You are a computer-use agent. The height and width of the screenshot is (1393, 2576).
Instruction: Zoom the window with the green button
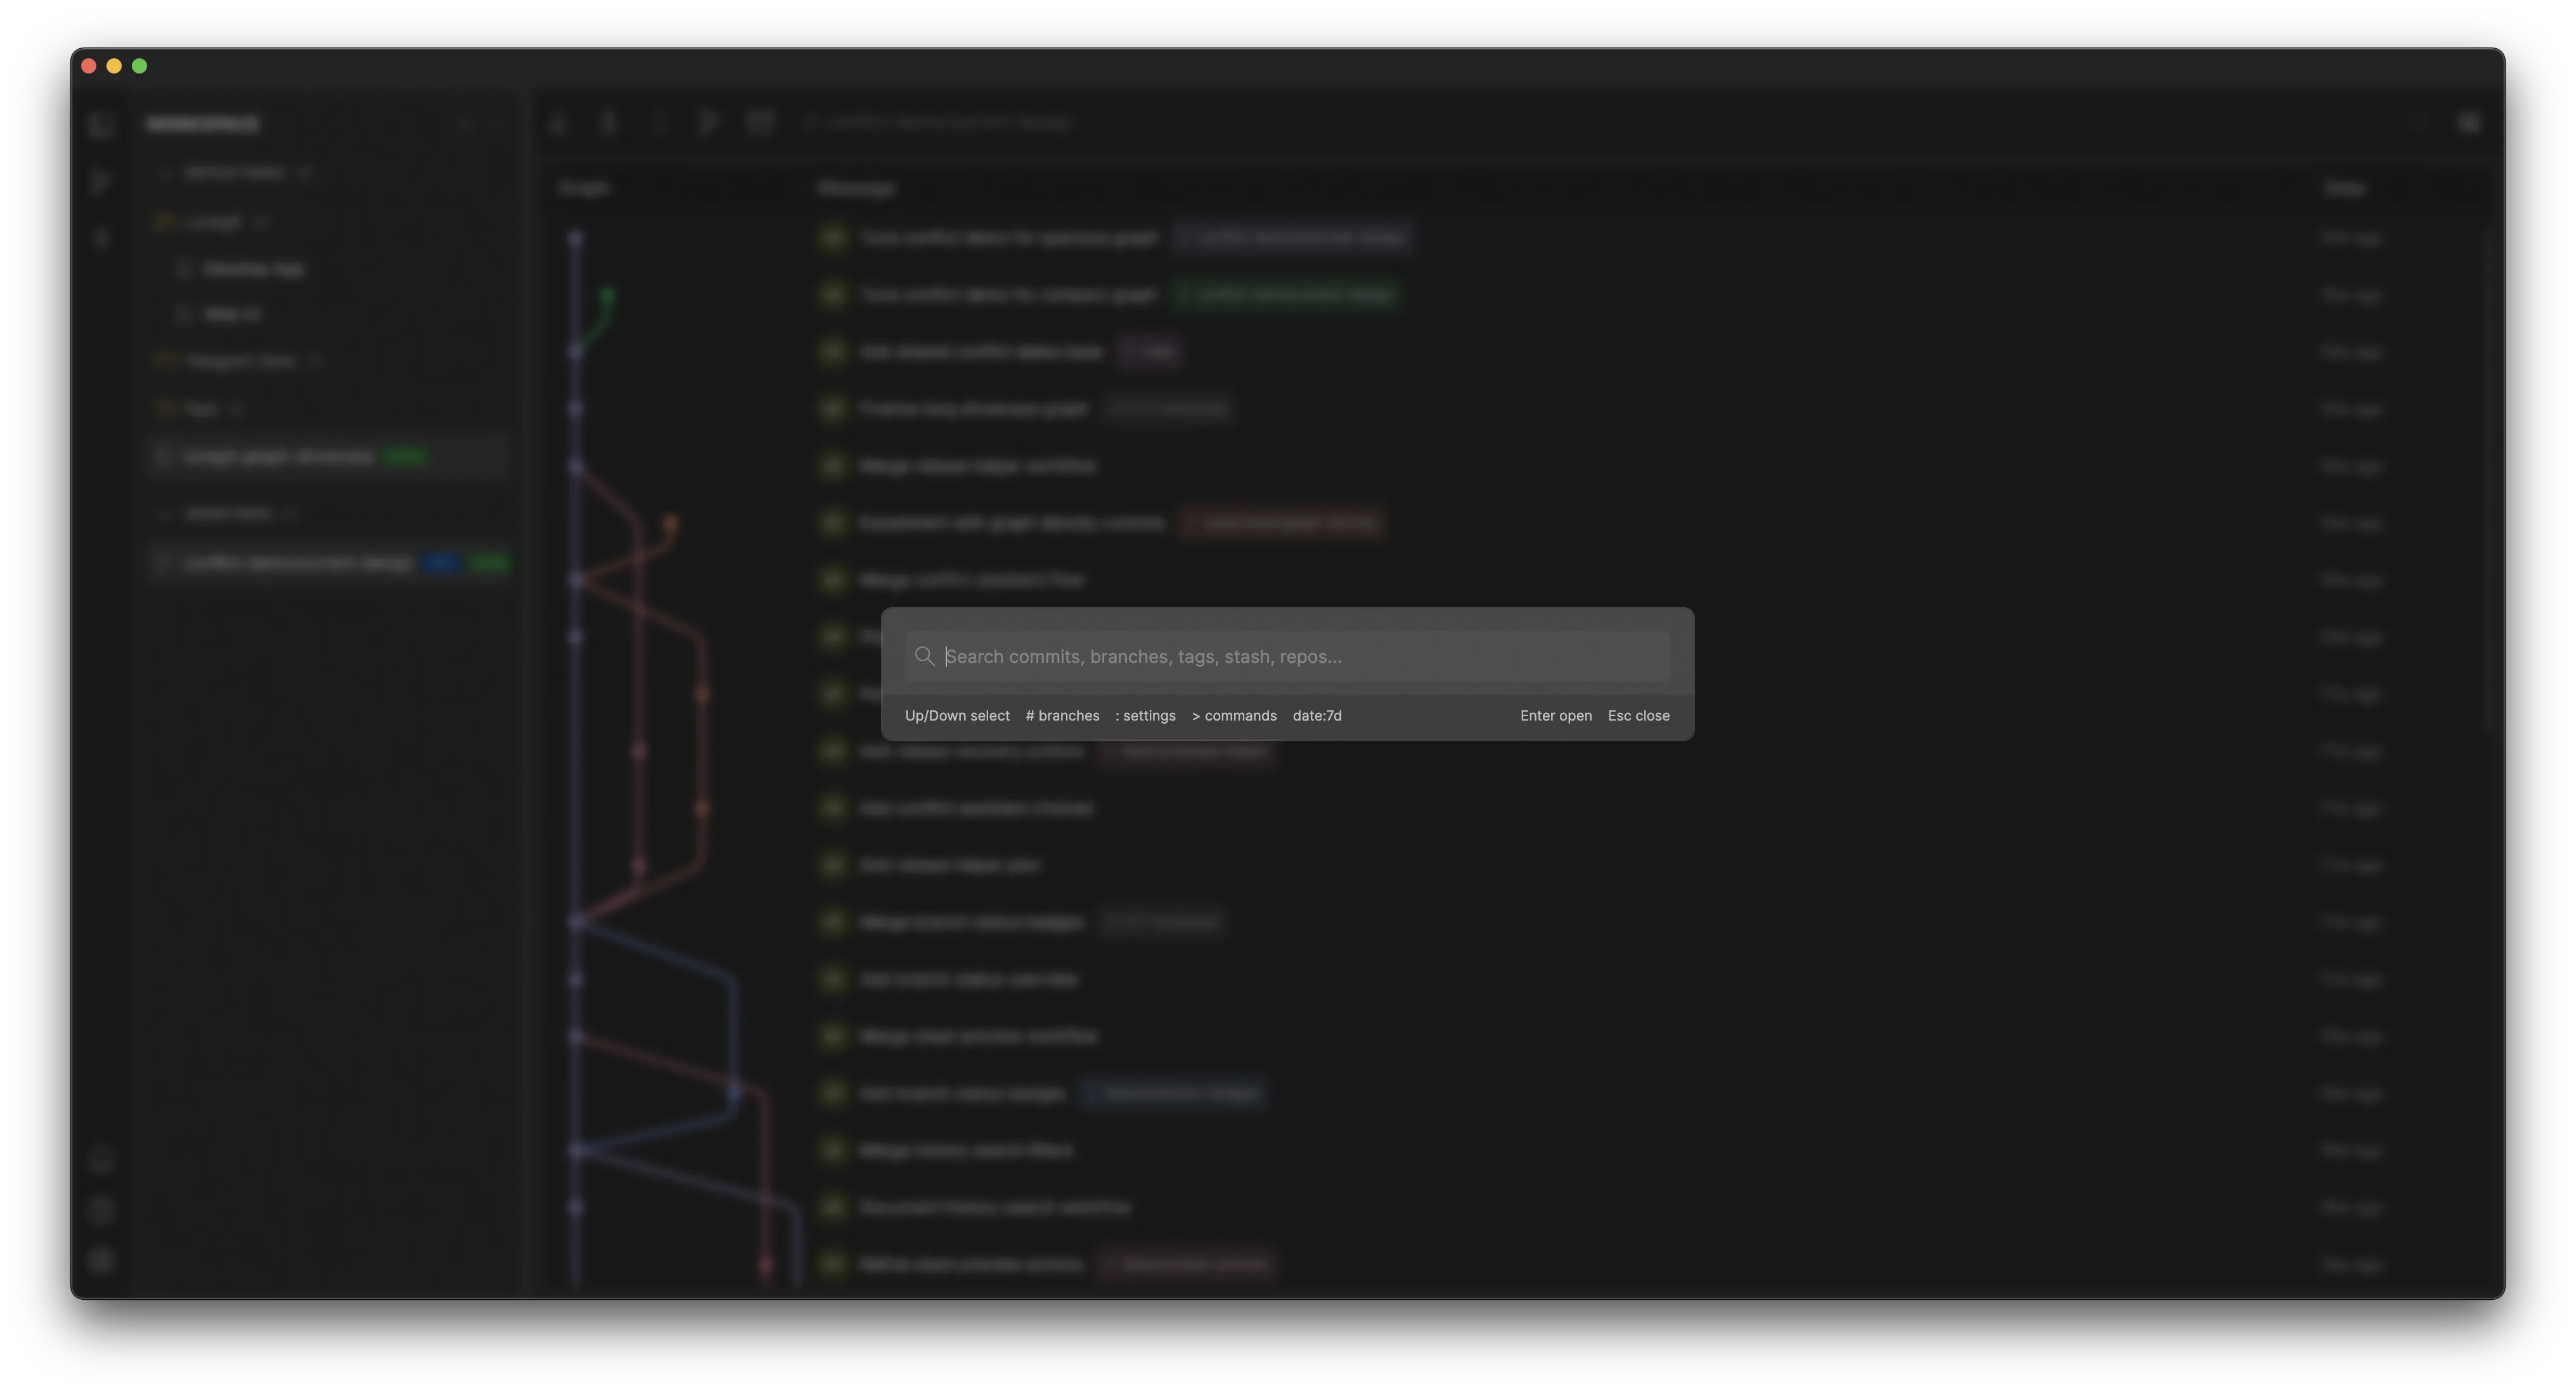tap(140, 66)
